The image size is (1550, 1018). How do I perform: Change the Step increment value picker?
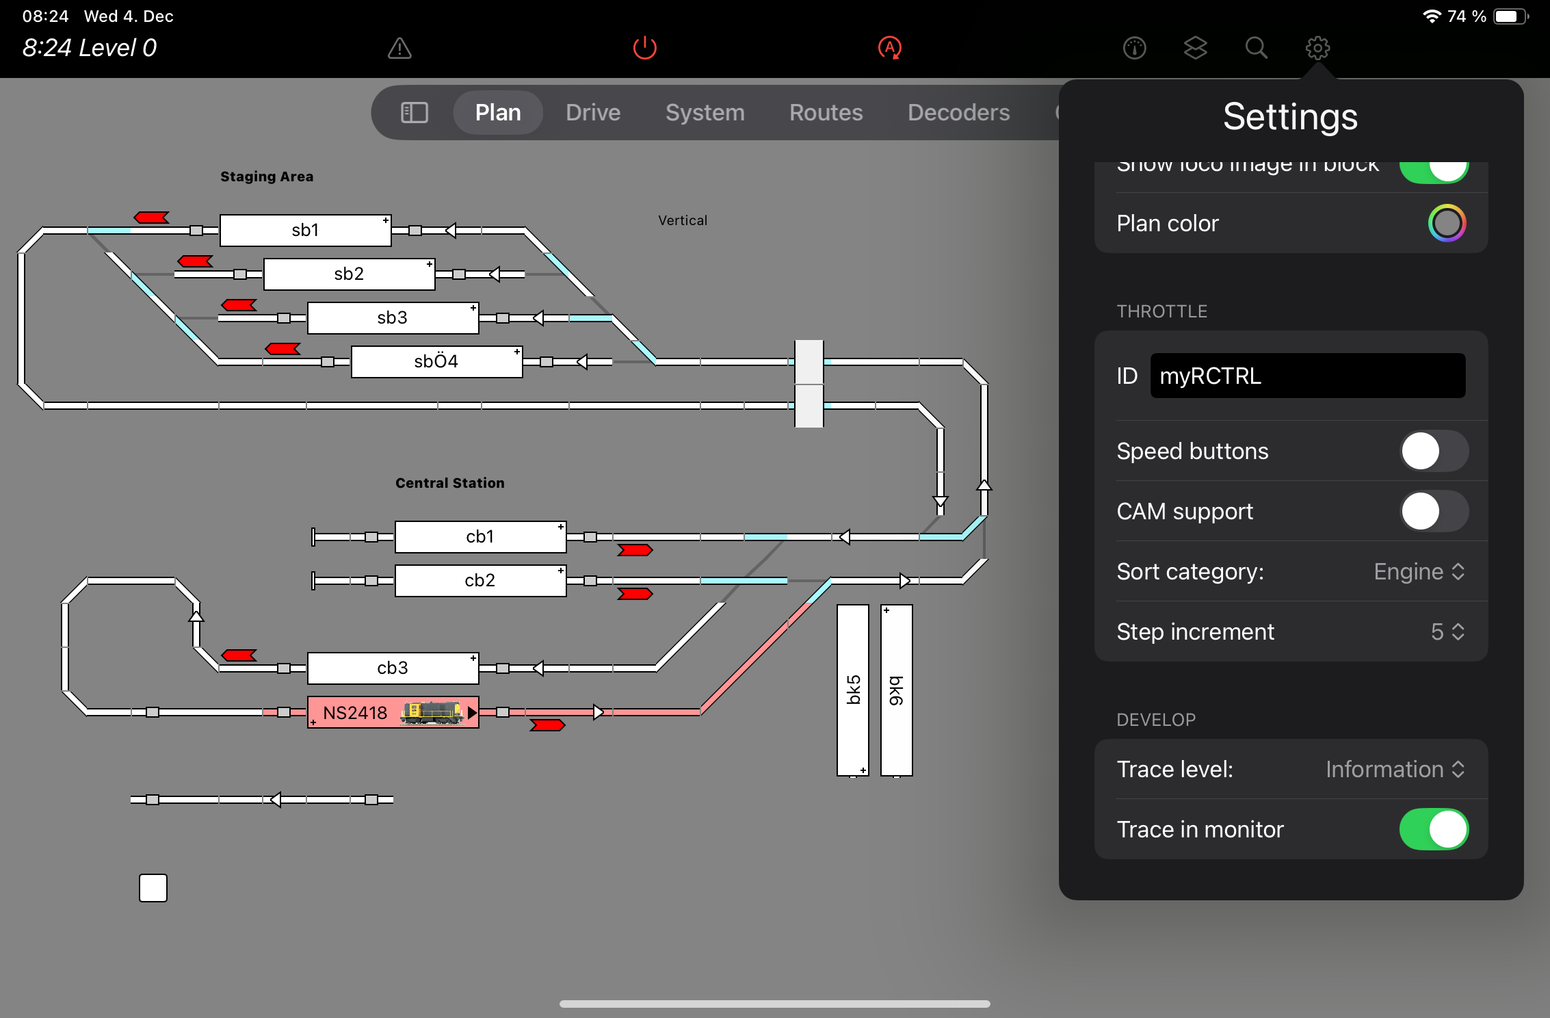tap(1447, 631)
